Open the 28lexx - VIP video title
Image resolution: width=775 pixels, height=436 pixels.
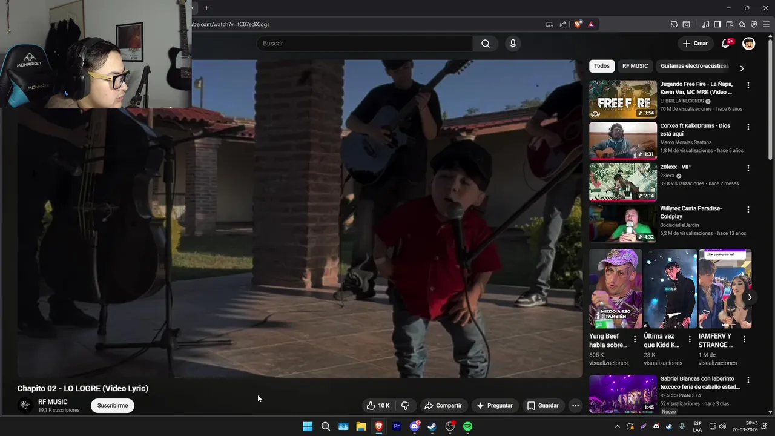pos(675,167)
